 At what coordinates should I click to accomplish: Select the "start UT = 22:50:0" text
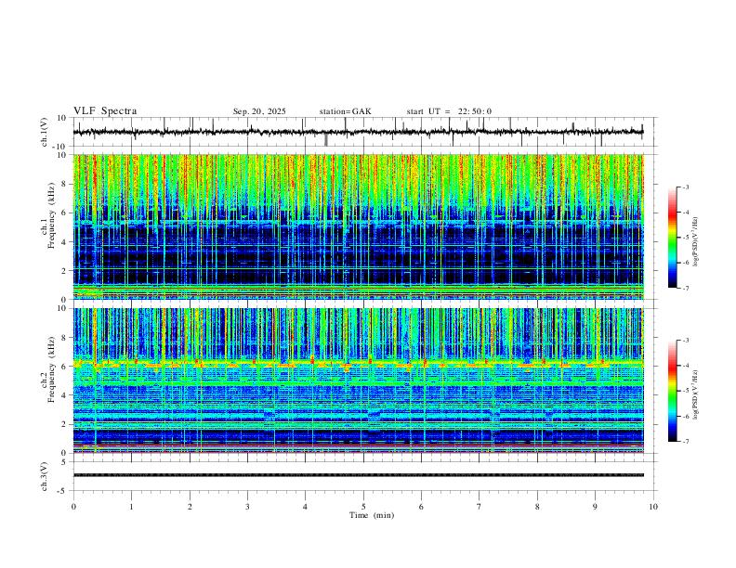[x=449, y=111]
